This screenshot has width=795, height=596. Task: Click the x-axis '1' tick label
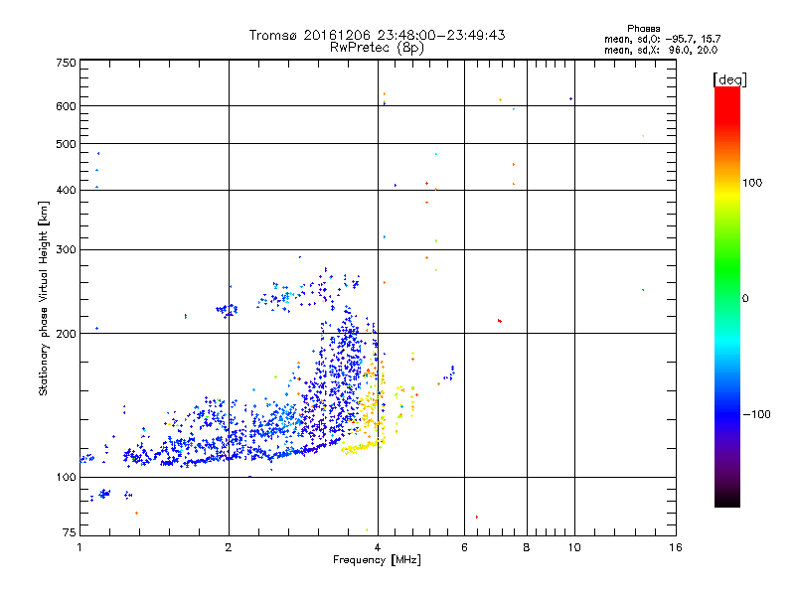79,547
